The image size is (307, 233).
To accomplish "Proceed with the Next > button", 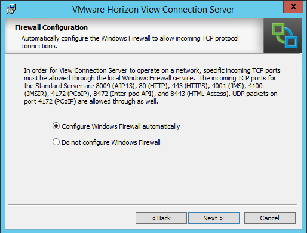I will (x=214, y=218).
